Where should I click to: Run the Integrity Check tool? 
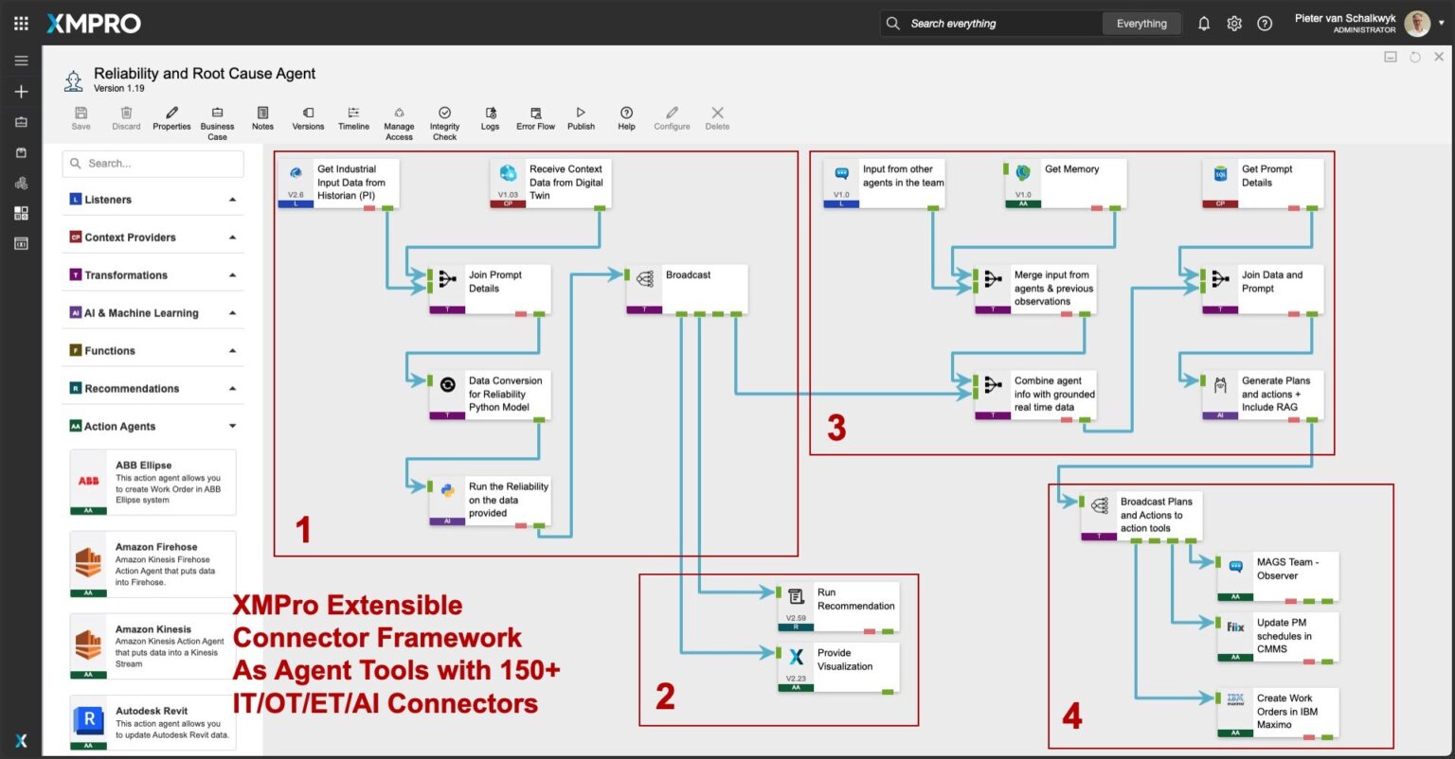point(444,122)
